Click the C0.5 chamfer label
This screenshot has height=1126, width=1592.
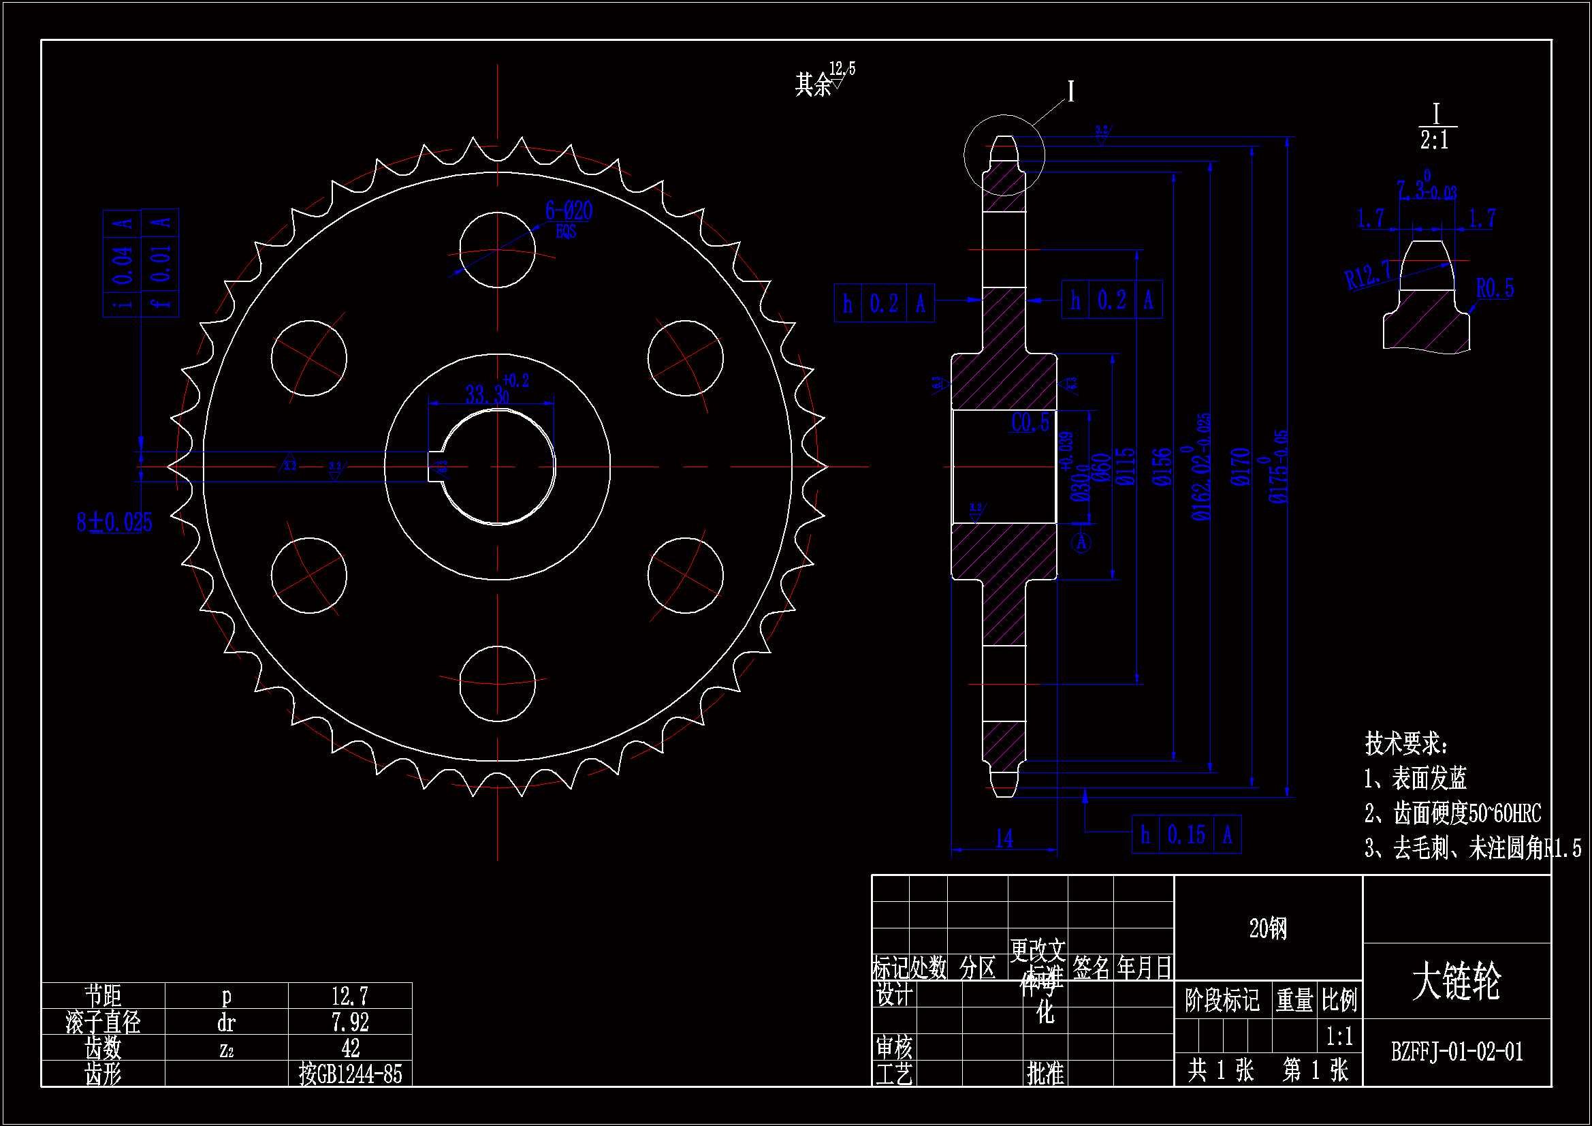coord(1030,422)
